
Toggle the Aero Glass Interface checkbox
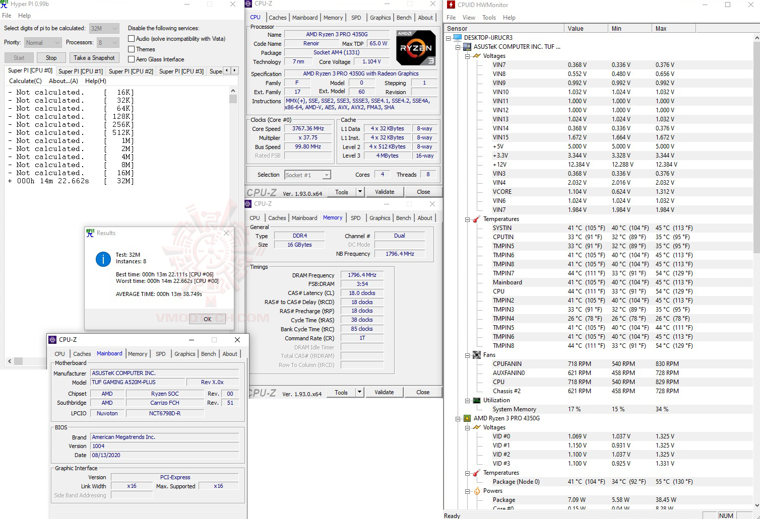pyautogui.click(x=131, y=59)
